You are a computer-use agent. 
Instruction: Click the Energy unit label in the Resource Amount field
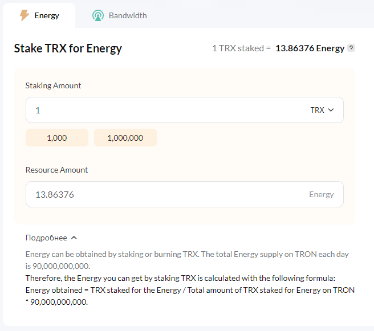point(322,194)
